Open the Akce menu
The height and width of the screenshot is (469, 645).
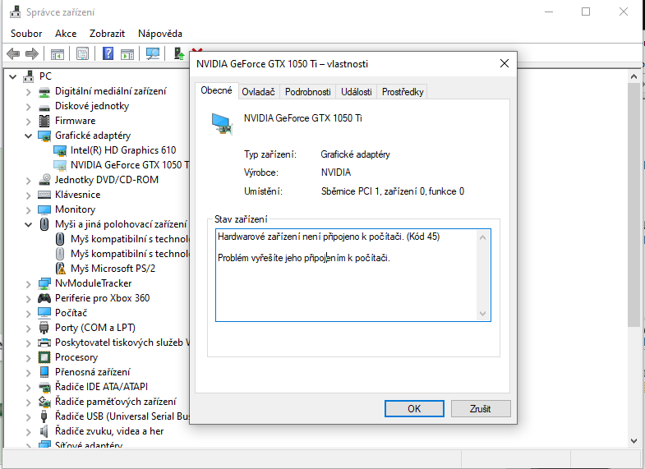[x=66, y=34]
